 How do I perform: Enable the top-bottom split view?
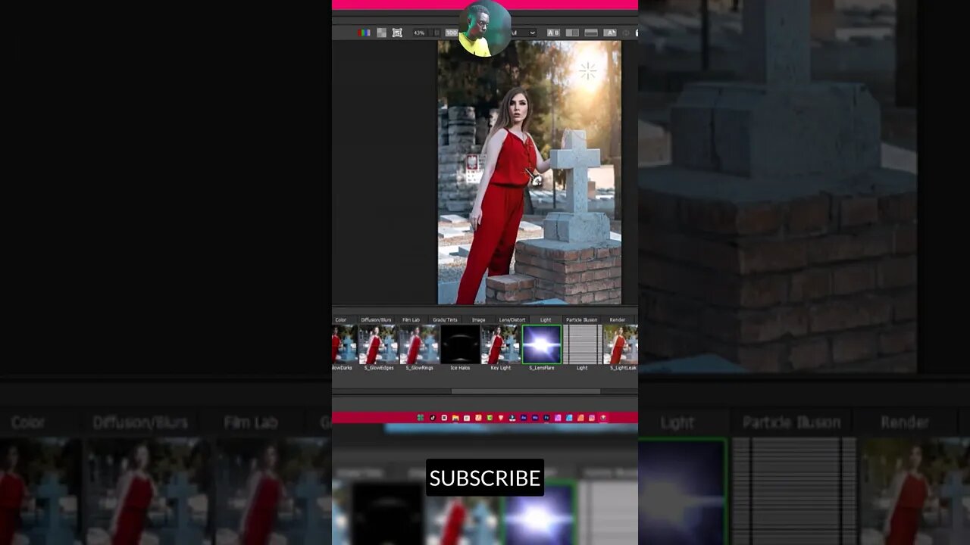[591, 33]
